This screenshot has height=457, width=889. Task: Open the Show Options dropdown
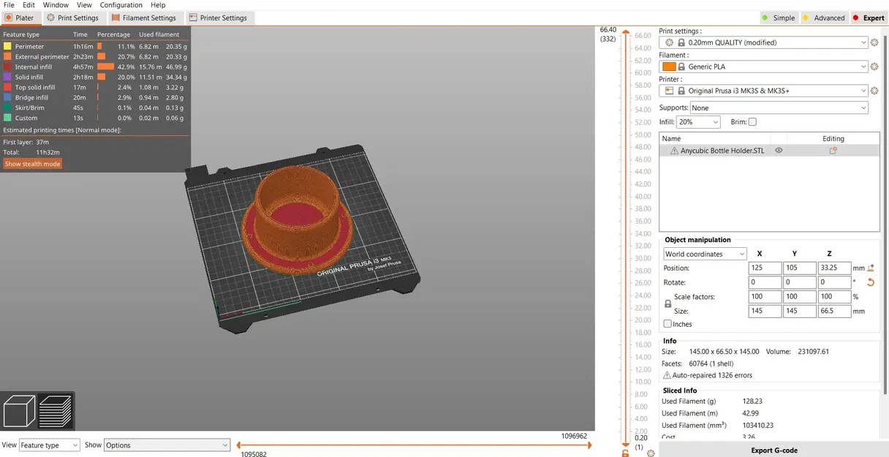pyautogui.click(x=167, y=445)
